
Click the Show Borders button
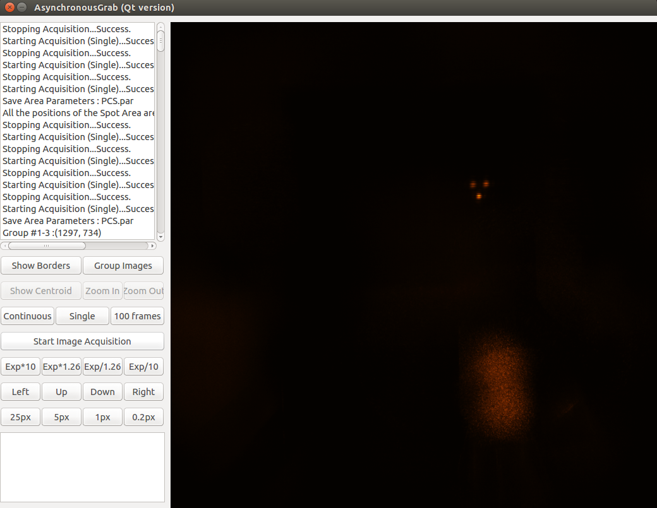tap(41, 266)
